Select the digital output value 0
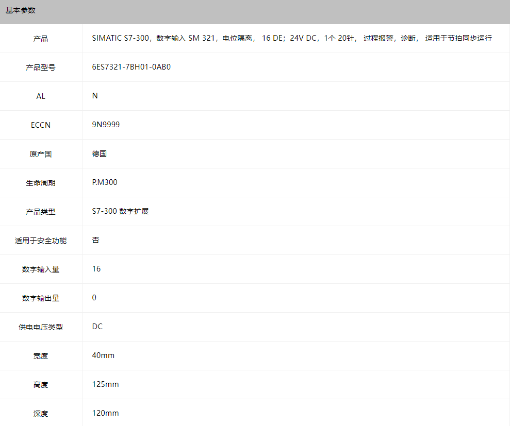 coord(94,298)
